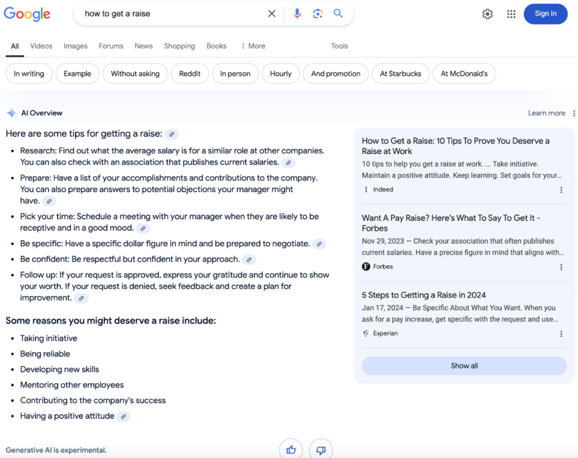
Task: Open three-dot menu for Forbes result
Action: (561, 267)
